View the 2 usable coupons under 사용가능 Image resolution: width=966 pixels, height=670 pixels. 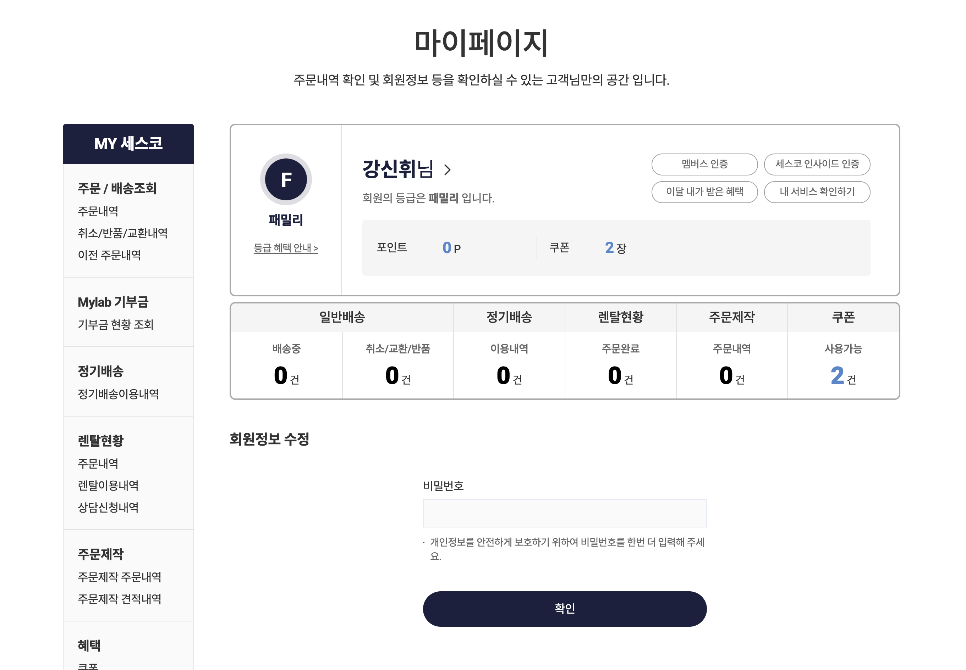(838, 375)
